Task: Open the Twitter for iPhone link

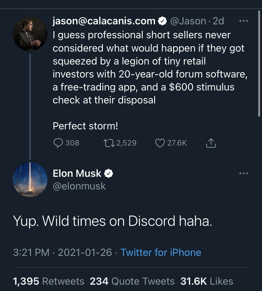Action: (161, 252)
